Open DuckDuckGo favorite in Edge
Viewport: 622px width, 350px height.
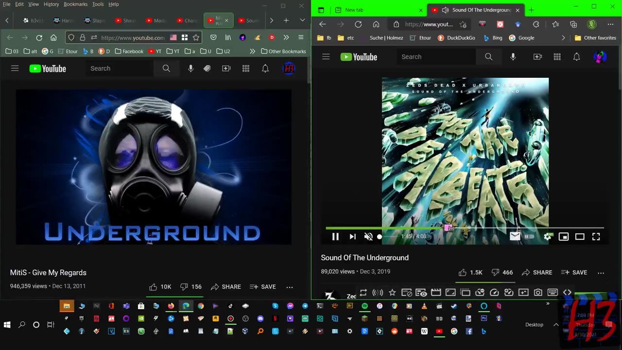[x=456, y=38]
